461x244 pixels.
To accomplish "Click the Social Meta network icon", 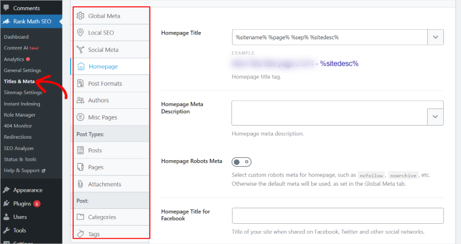I will click(x=80, y=49).
